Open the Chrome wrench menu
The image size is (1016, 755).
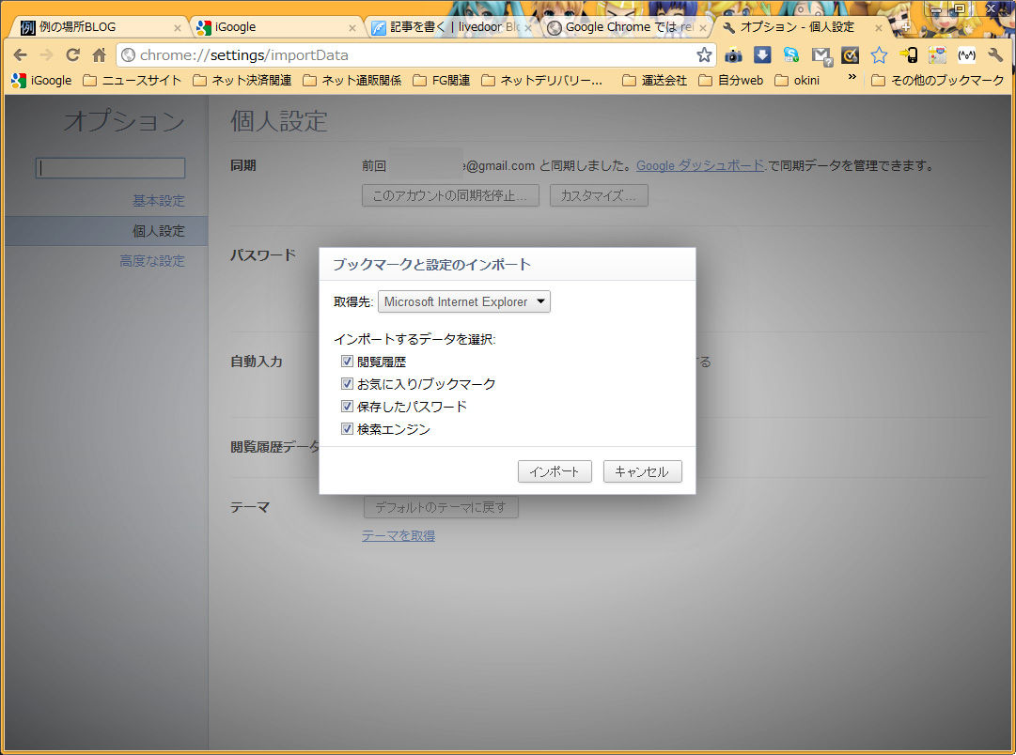click(995, 55)
